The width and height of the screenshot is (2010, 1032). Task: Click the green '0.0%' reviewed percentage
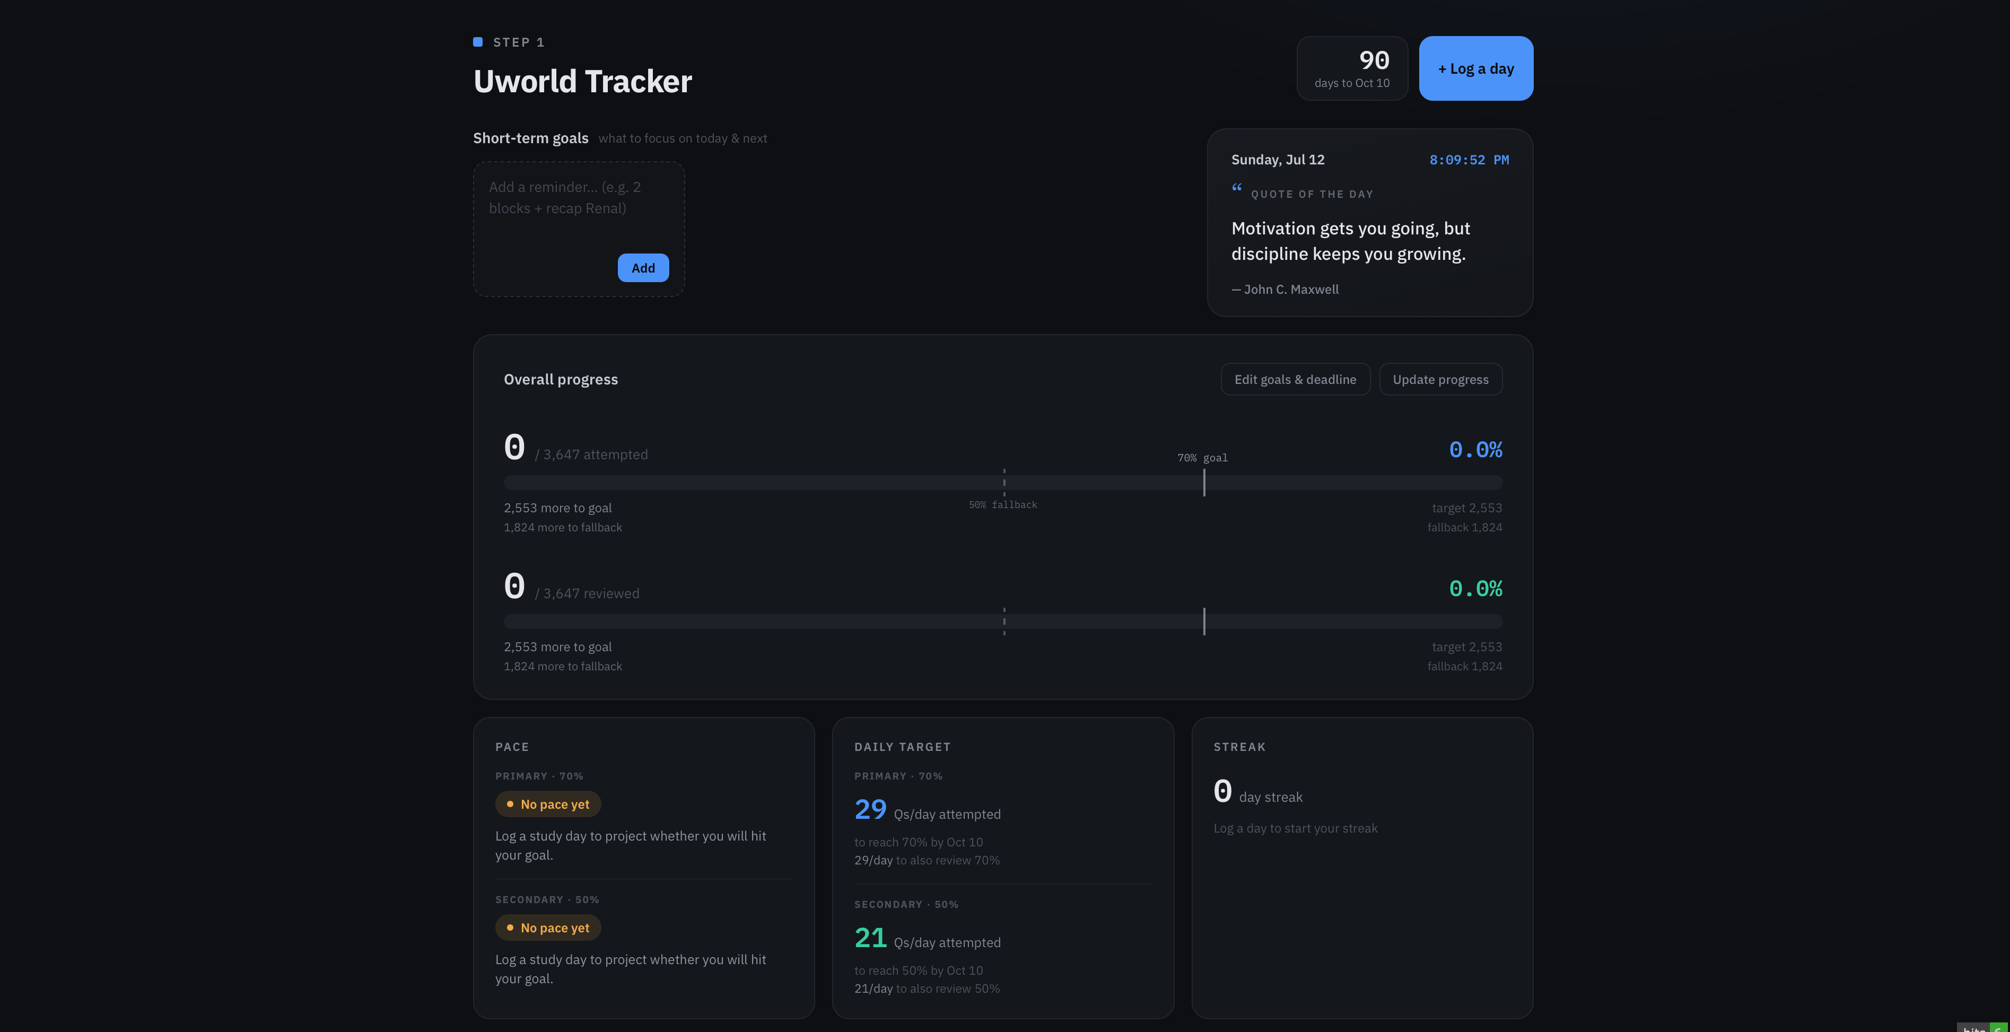[x=1475, y=589]
